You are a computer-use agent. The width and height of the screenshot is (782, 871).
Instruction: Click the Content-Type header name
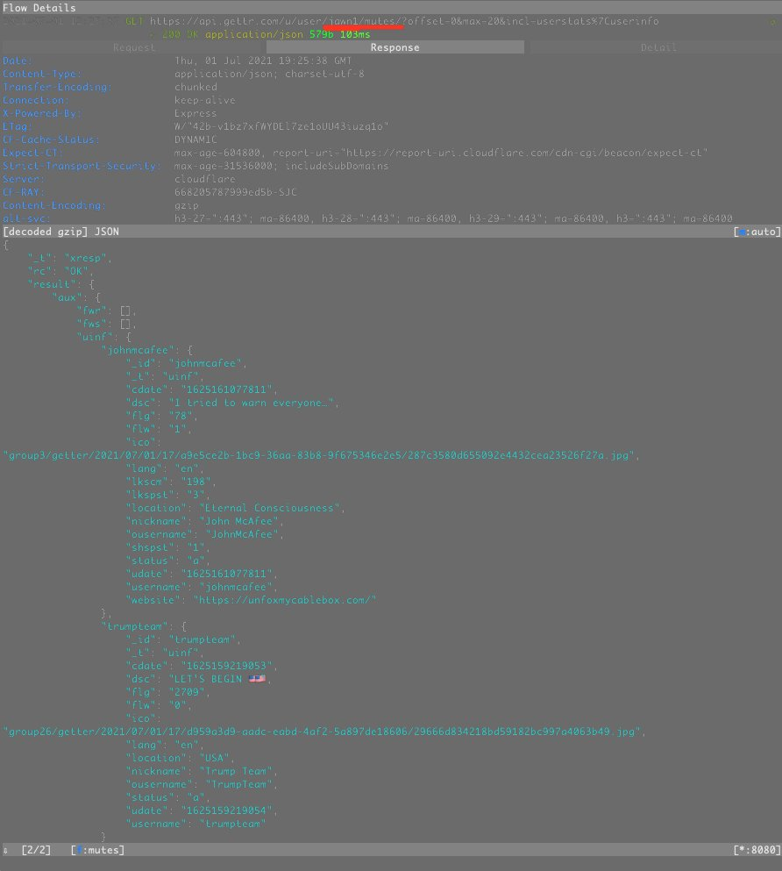(41, 74)
